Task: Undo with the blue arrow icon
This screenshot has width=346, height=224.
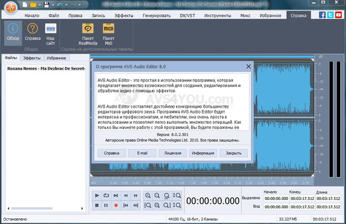Action: [59, 5]
